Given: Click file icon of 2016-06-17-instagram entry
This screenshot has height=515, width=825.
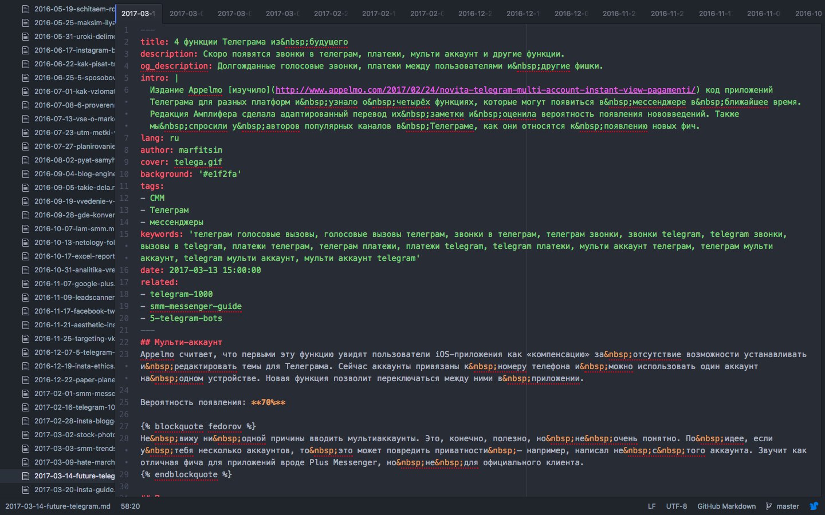Looking at the screenshot, I should pyautogui.click(x=25, y=50).
